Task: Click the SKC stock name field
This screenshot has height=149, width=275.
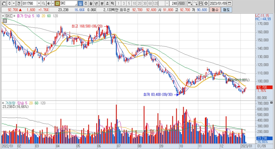Action: (x=68, y=3)
